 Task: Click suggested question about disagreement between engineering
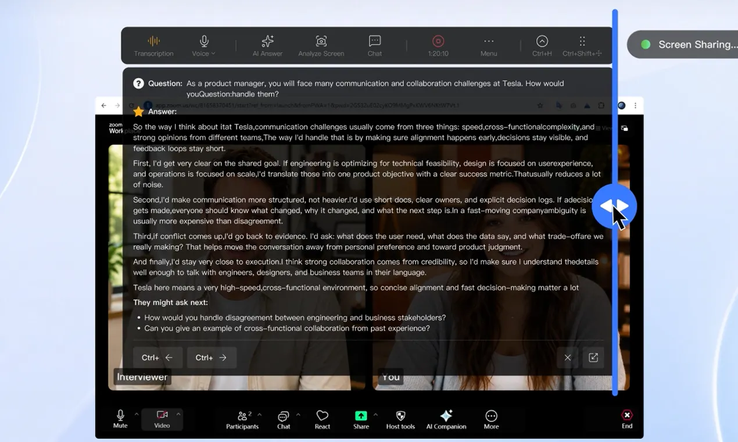[x=295, y=318]
